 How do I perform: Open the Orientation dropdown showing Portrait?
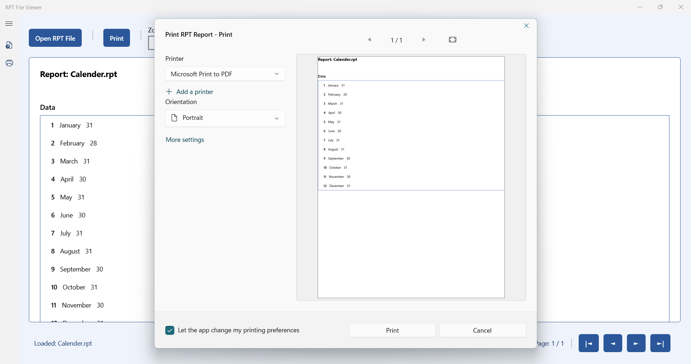(225, 118)
